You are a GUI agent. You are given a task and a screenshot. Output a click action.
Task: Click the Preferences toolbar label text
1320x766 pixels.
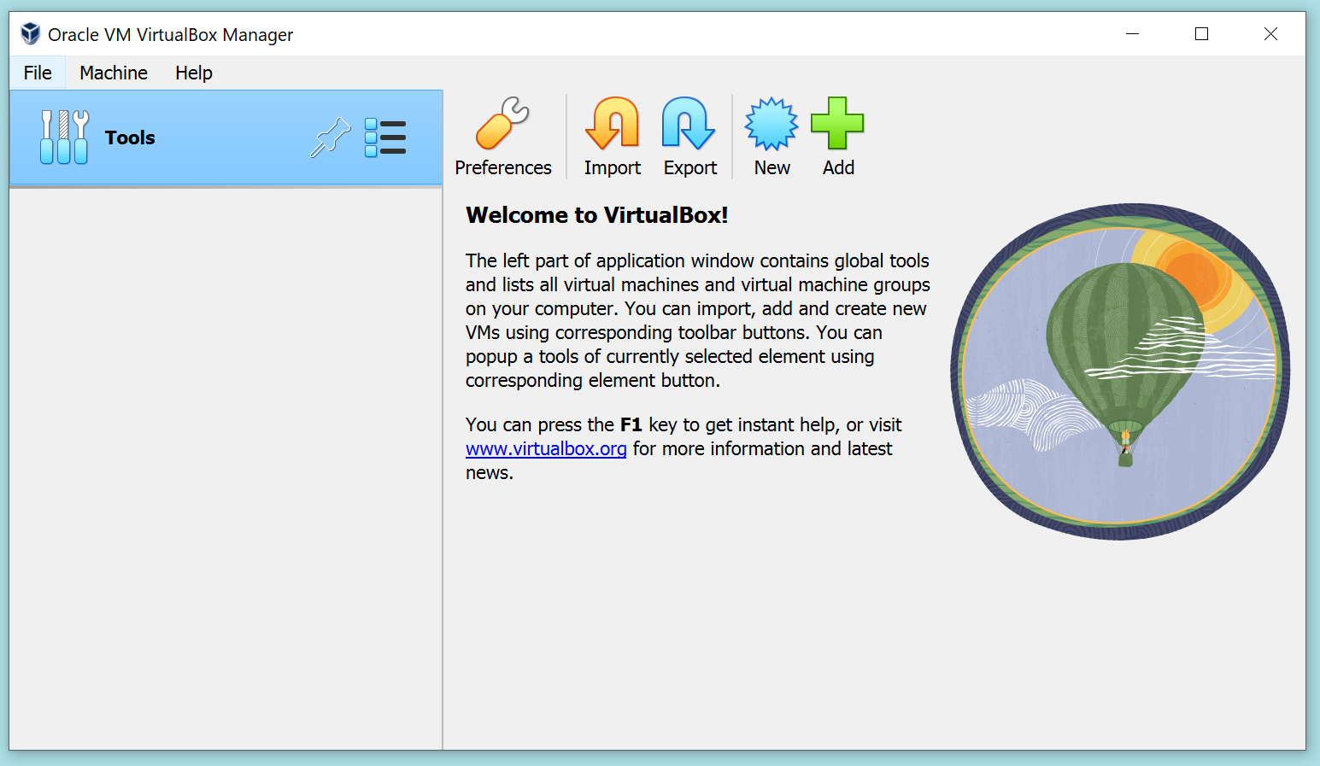[x=502, y=167]
